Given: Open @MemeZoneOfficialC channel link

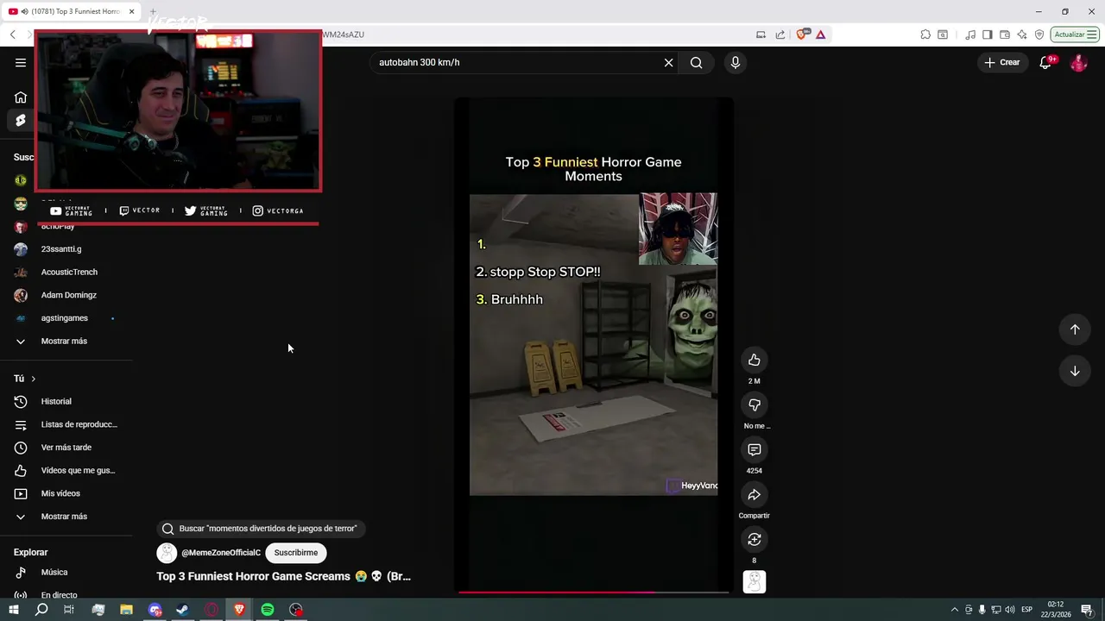Looking at the screenshot, I should (x=221, y=553).
